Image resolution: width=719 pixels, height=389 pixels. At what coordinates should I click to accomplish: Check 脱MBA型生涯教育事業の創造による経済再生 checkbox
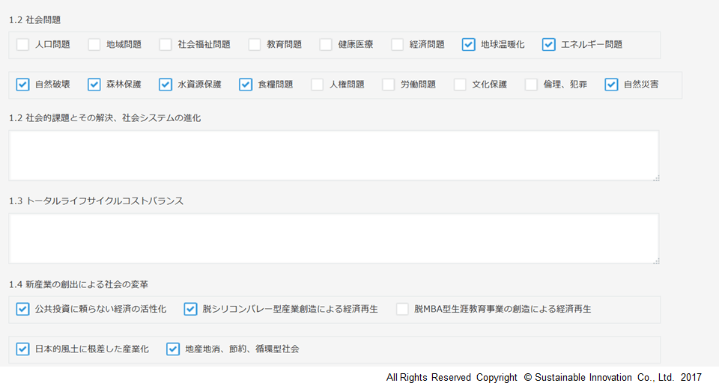click(x=403, y=309)
